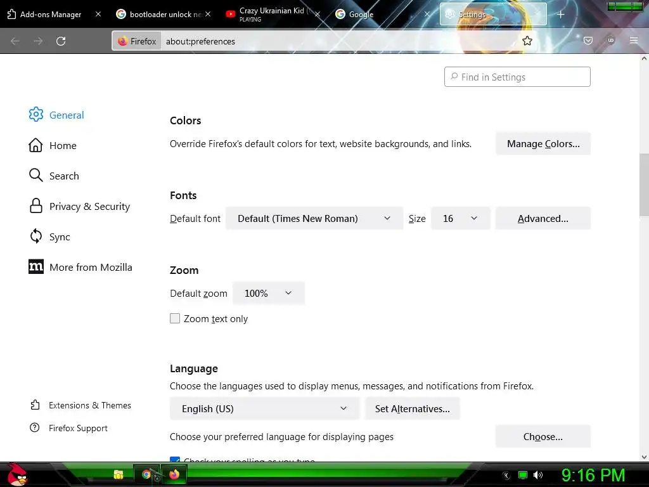The height and width of the screenshot is (487, 649).
Task: Click the Firefox Support question mark icon
Action: (x=35, y=427)
